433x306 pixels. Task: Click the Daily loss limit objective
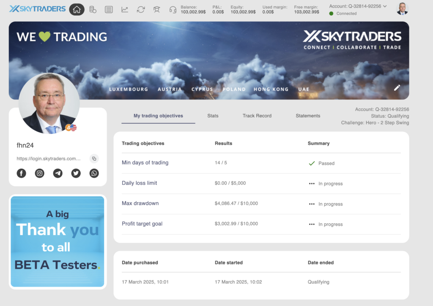click(x=139, y=183)
